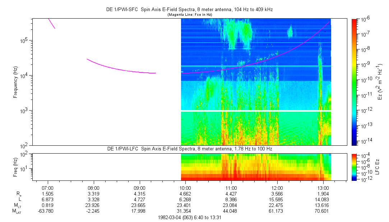389x222 pixels.
Task: Click the Re row label
Action: [18, 194]
